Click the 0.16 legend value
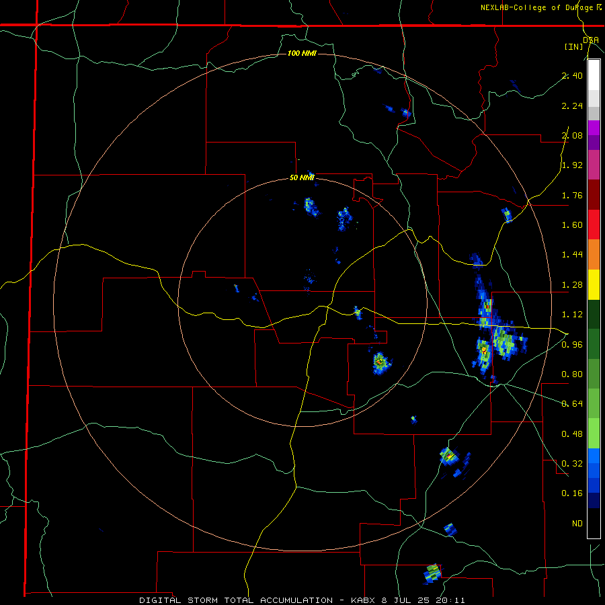The width and height of the screenshot is (605, 605). [x=572, y=493]
